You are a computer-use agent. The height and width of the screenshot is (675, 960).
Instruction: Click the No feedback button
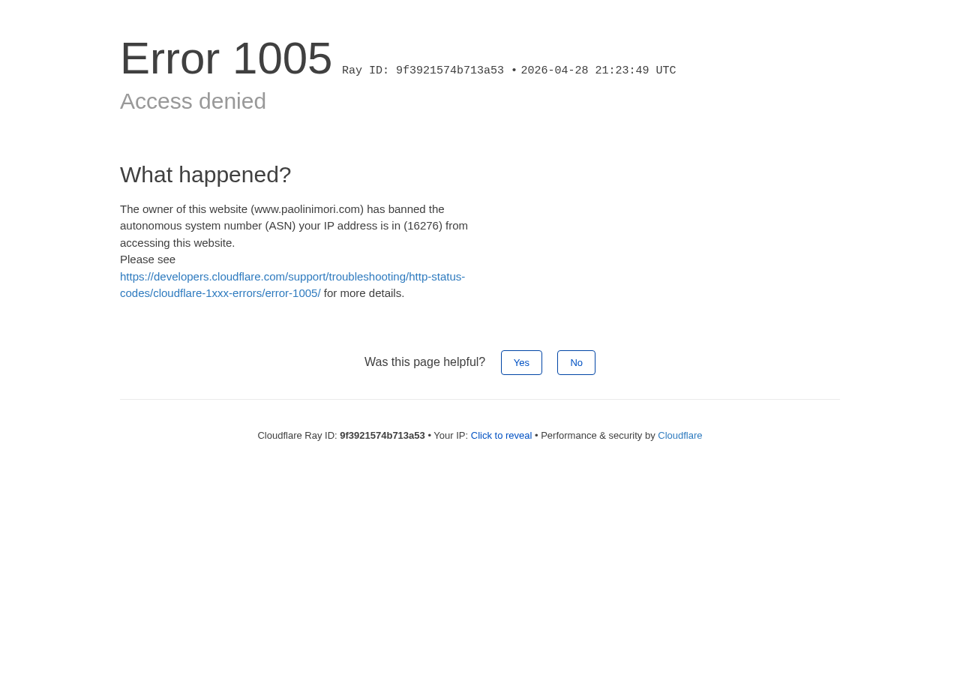point(576,363)
